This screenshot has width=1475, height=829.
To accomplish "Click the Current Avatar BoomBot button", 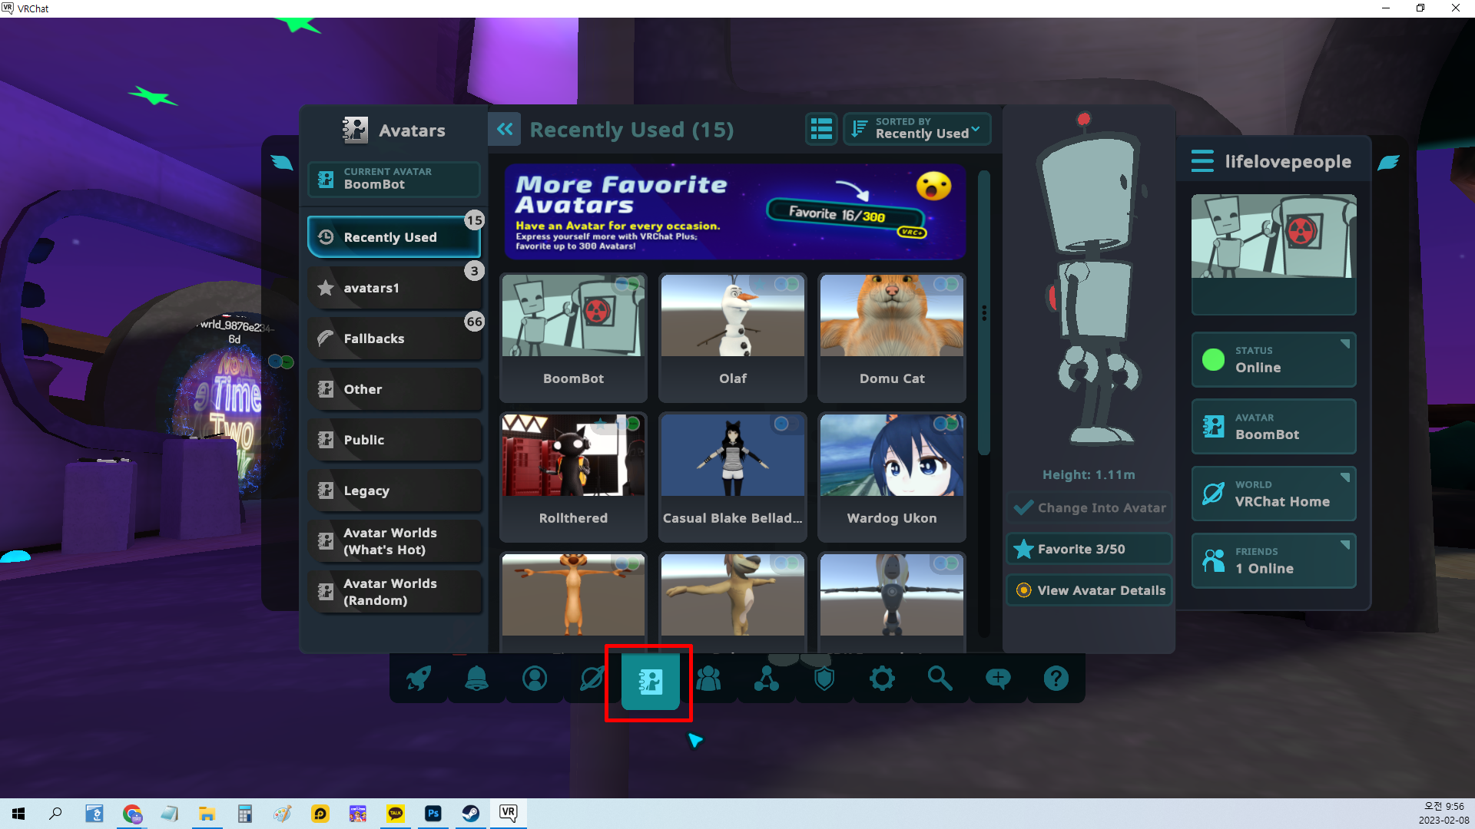I will (x=394, y=179).
